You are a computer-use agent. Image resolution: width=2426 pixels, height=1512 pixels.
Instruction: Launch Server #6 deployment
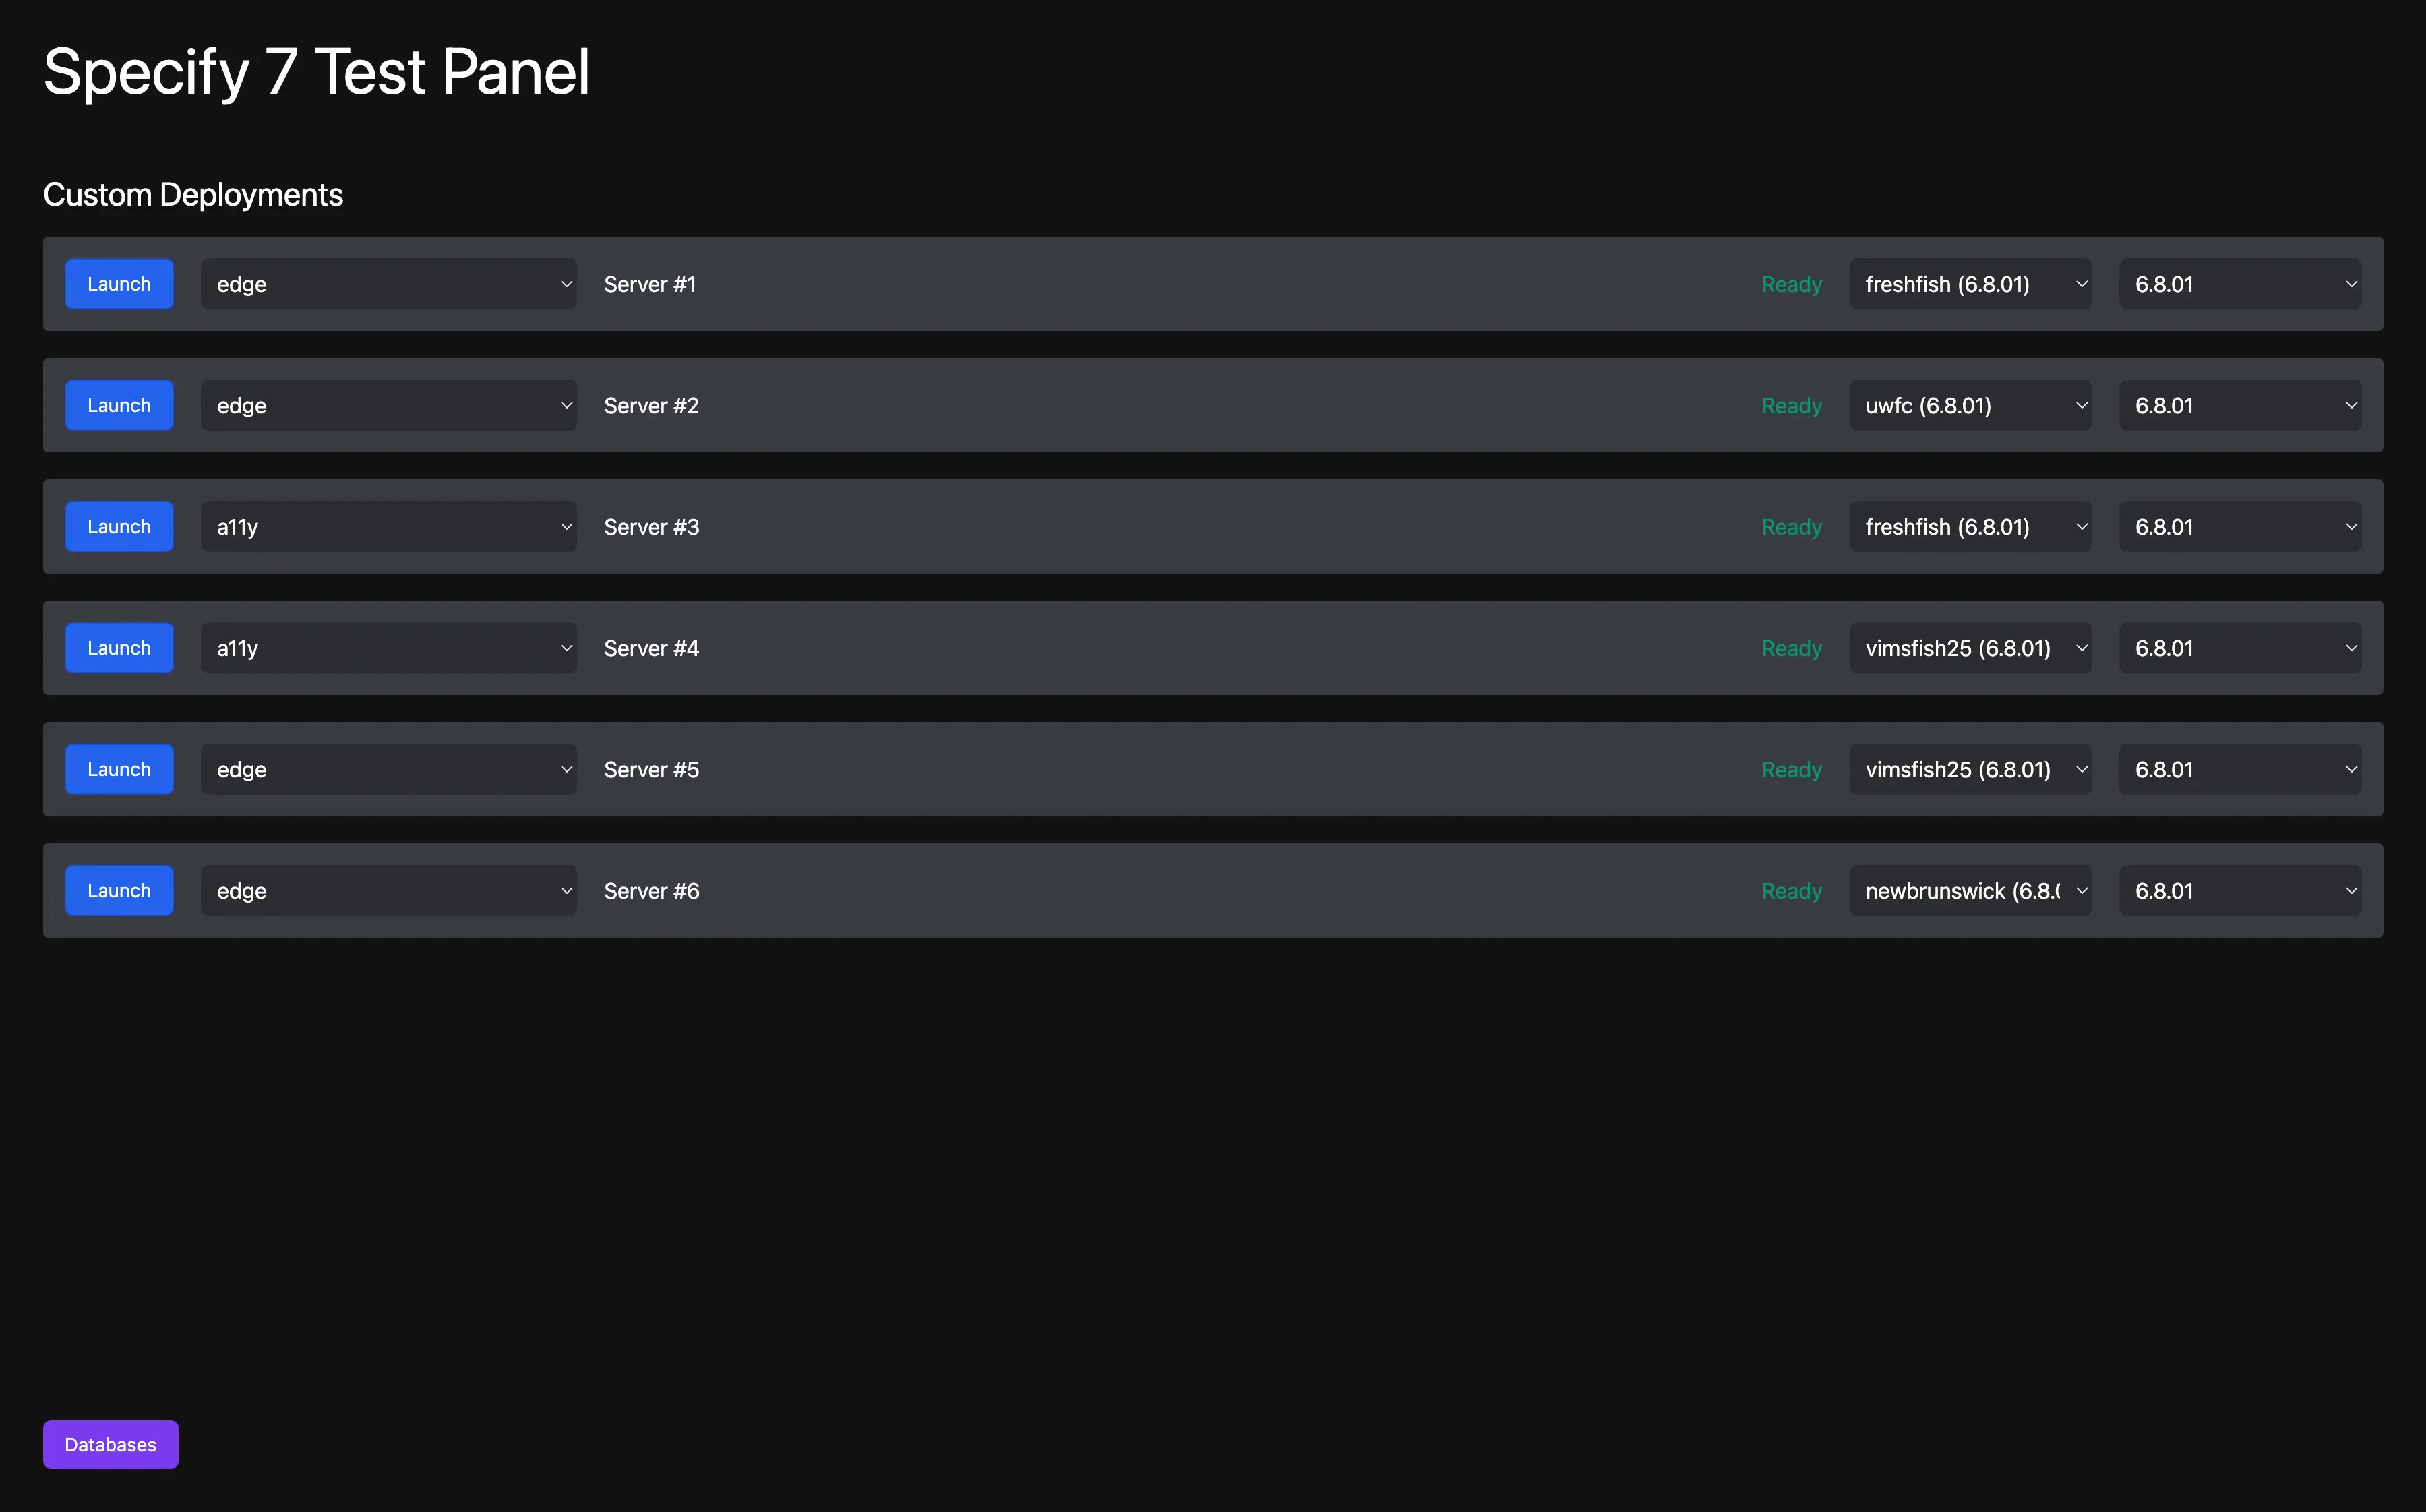tap(119, 890)
